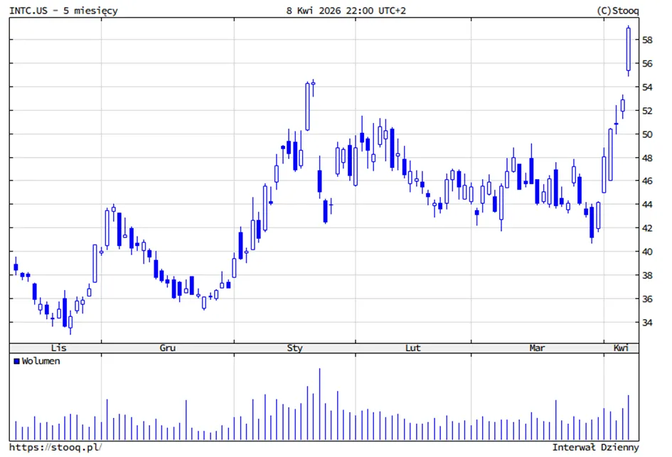Click the "Wolumen" legend label
This screenshot has height=457, width=672.
click(41, 362)
